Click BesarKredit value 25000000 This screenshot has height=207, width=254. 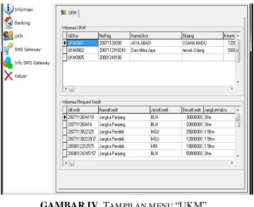[x=192, y=132]
